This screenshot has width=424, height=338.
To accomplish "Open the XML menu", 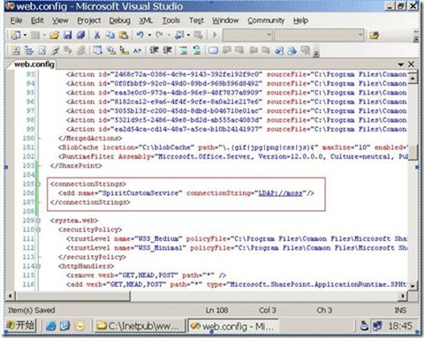I will click(x=146, y=20).
